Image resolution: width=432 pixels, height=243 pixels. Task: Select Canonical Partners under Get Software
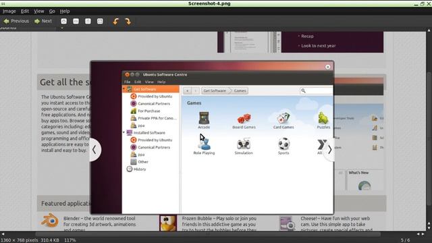[150, 103]
